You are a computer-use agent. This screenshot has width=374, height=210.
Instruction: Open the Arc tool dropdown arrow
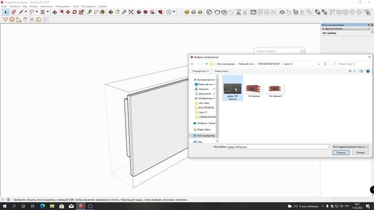click(x=36, y=12)
